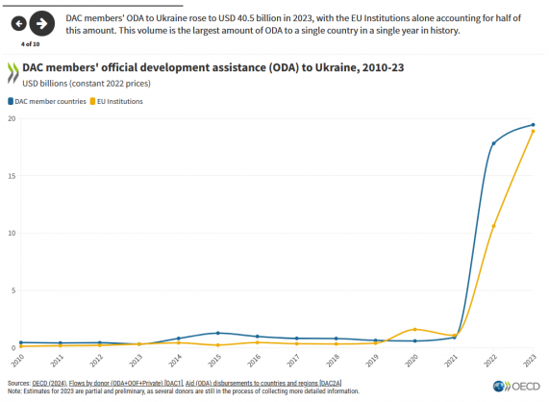
Task: Go to the next slide arrow
Action: coord(42,23)
